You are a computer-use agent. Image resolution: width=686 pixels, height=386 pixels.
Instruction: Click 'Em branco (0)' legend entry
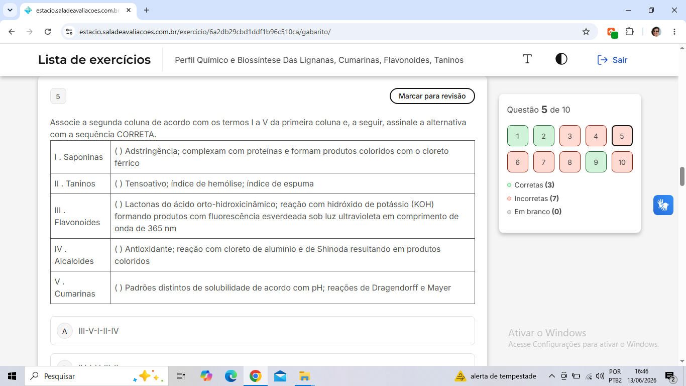[534, 212]
